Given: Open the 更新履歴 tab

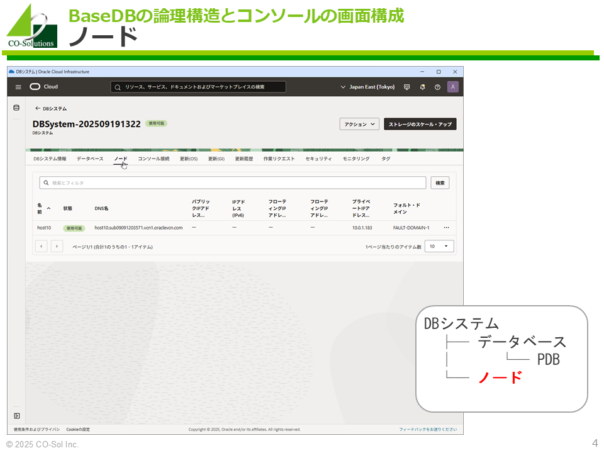Looking at the screenshot, I should point(244,159).
